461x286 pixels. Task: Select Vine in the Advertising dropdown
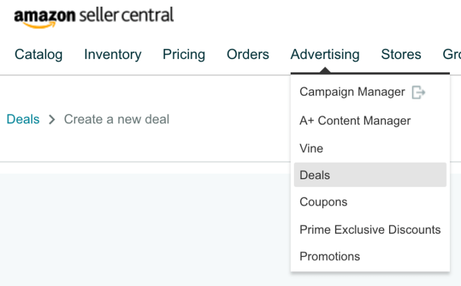pyautogui.click(x=311, y=149)
